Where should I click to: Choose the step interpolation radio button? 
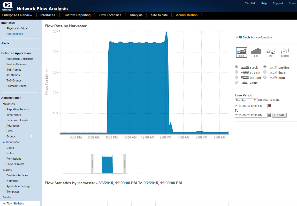click(x=265, y=77)
